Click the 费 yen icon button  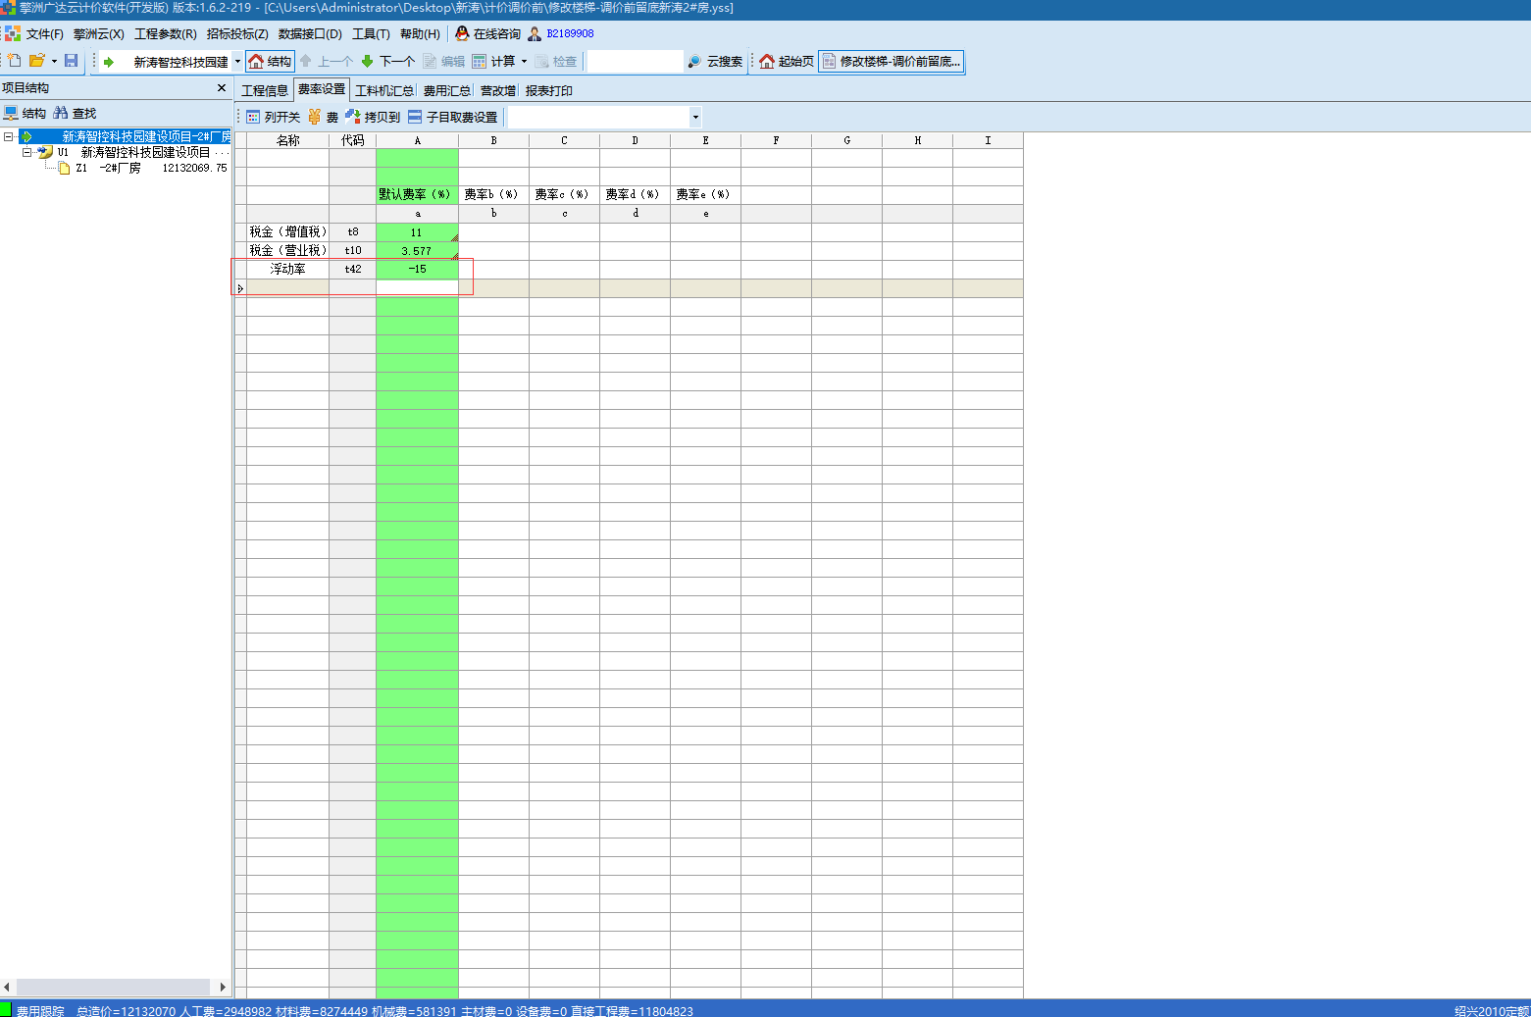pyautogui.click(x=323, y=117)
